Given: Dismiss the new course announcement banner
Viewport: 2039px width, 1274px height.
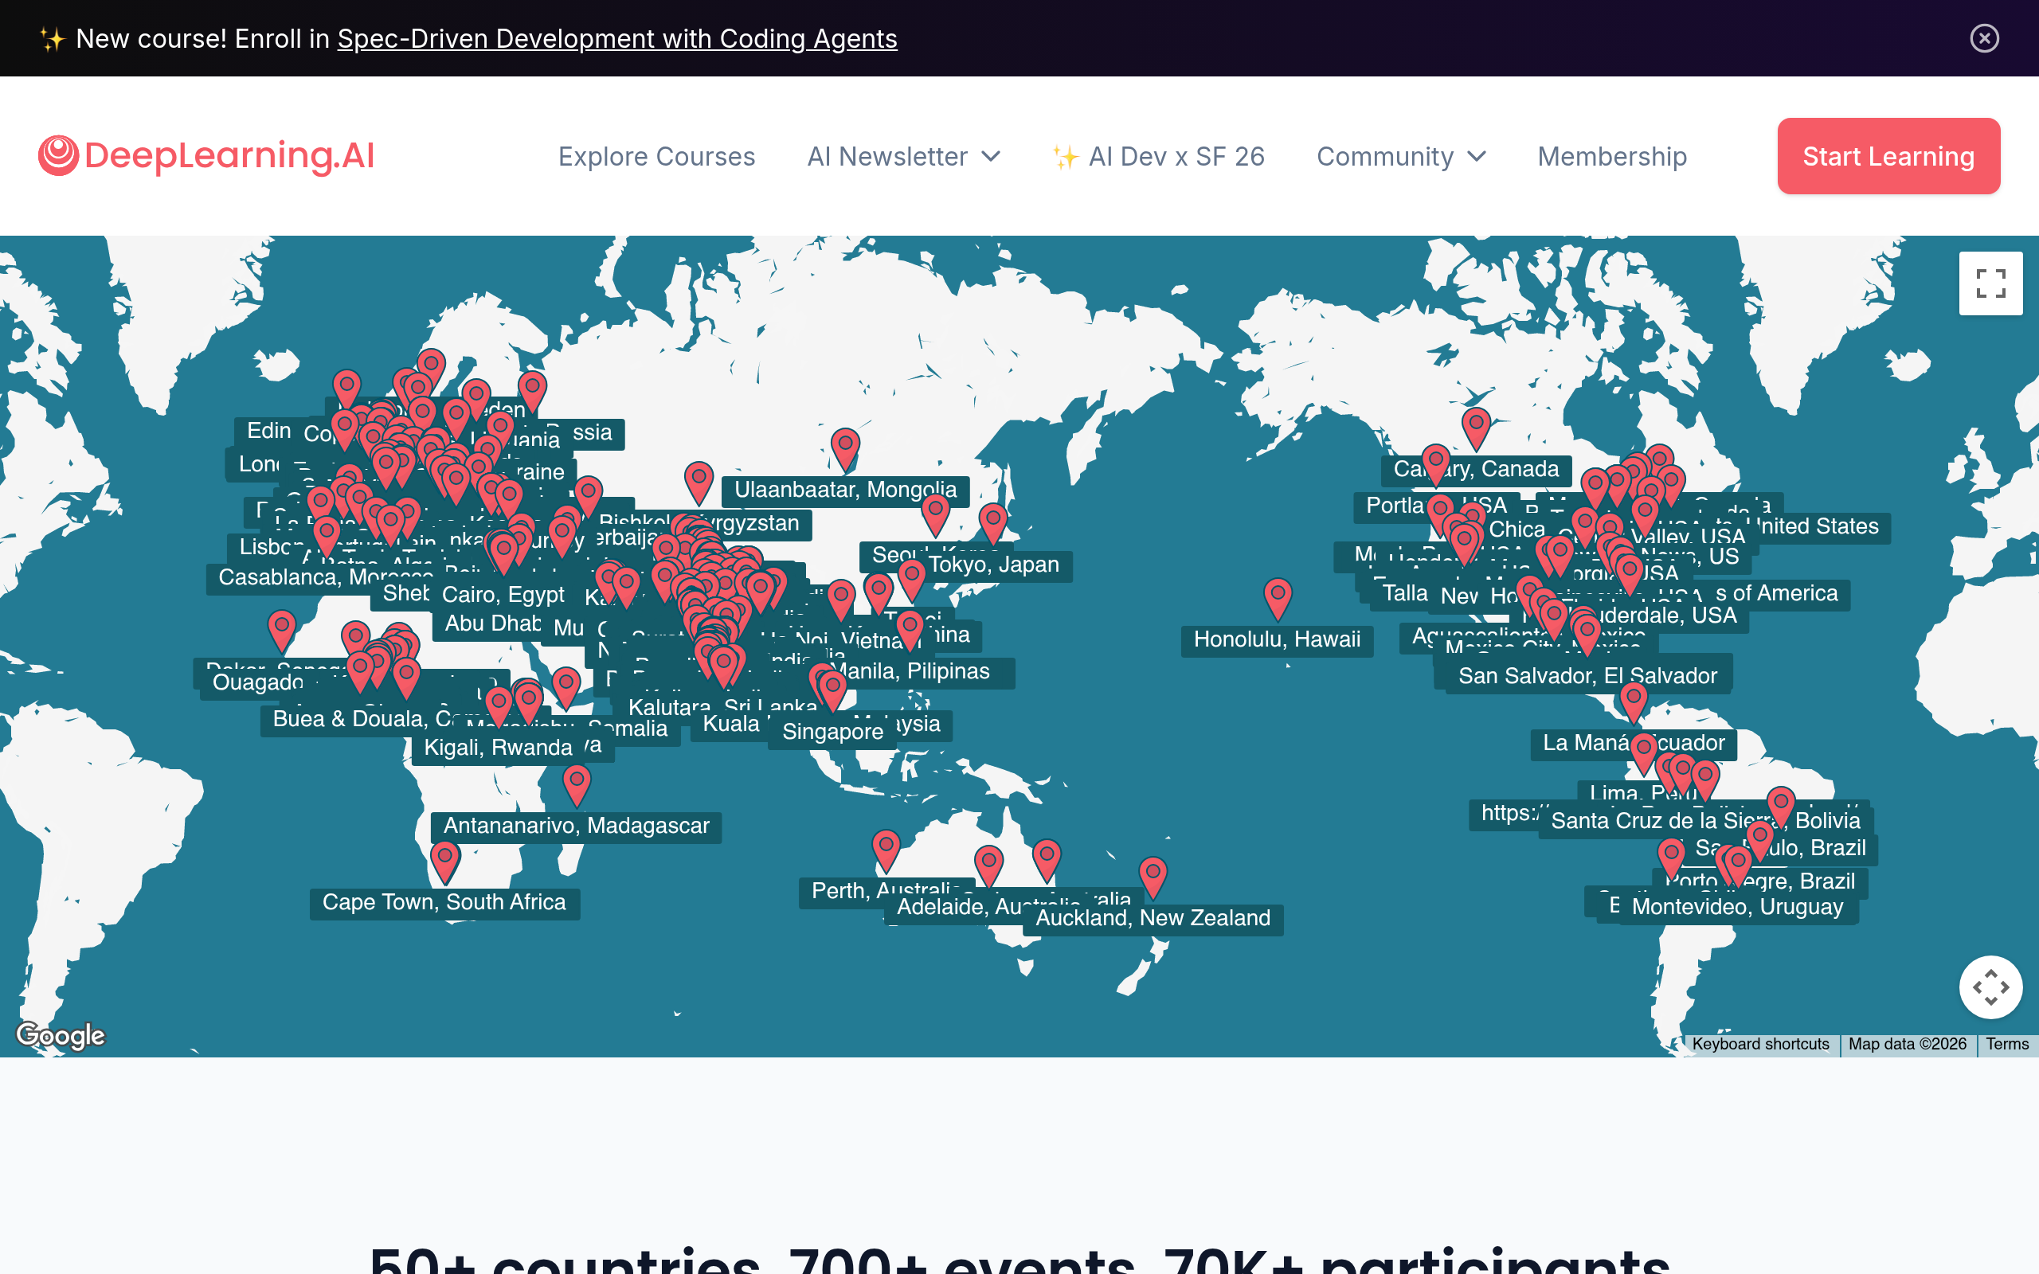Looking at the screenshot, I should 1983,38.
